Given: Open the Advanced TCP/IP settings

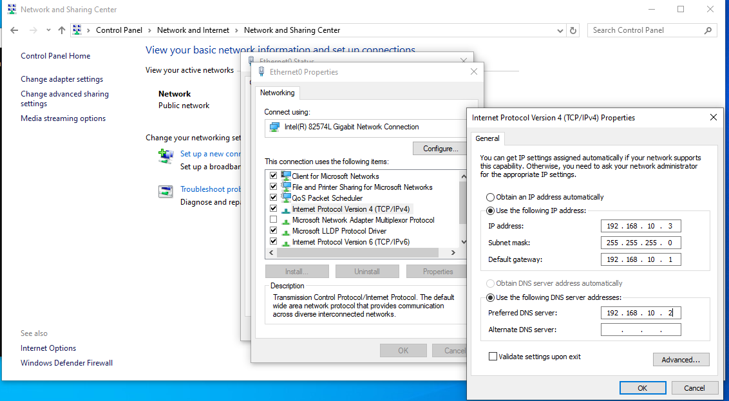Looking at the screenshot, I should click(x=681, y=360).
